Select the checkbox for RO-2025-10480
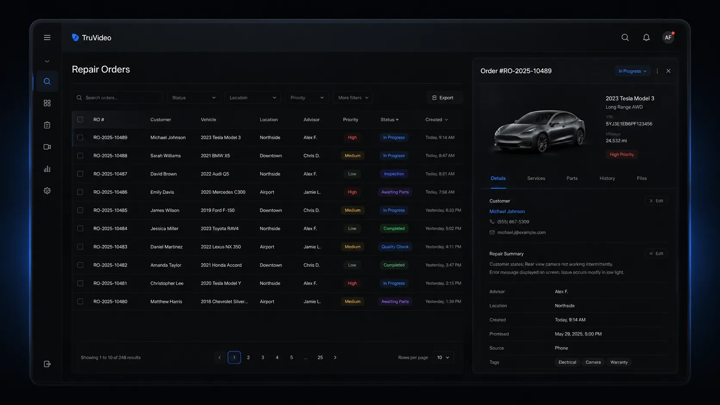 point(80,301)
